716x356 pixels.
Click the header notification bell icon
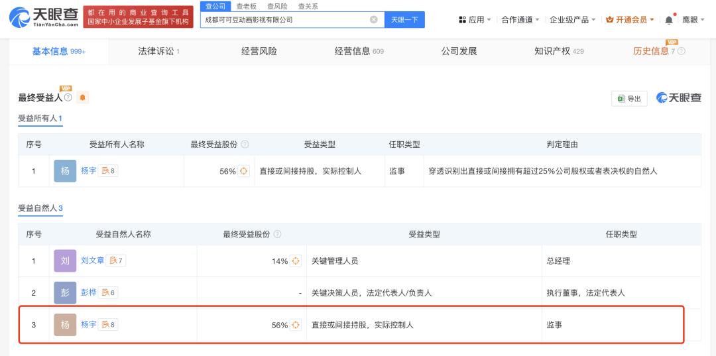(x=669, y=20)
